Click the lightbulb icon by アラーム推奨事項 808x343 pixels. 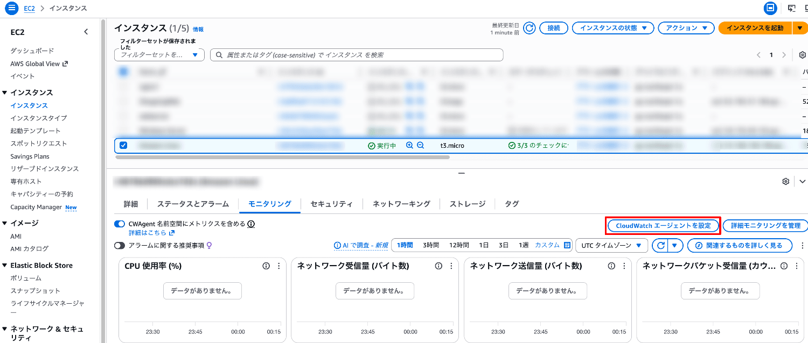[209, 245]
